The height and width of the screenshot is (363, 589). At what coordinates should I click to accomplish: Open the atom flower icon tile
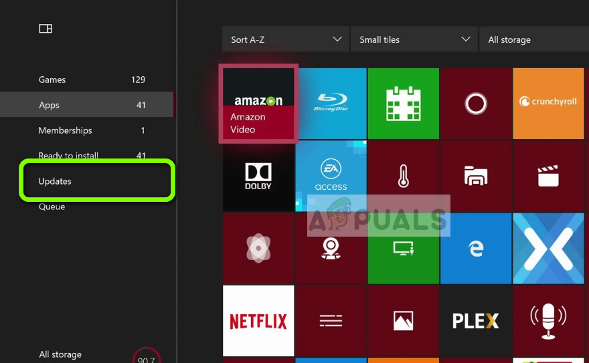[x=258, y=248]
